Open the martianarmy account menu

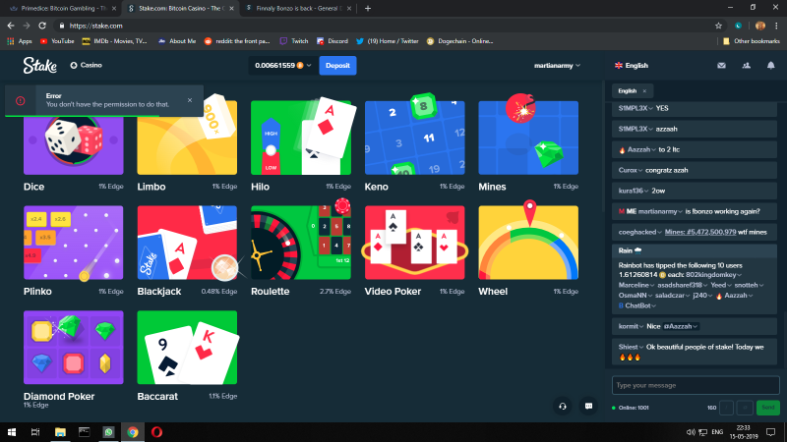pos(557,66)
